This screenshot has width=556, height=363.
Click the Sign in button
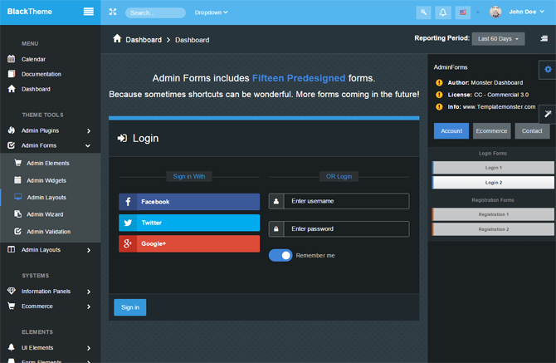[129, 307]
